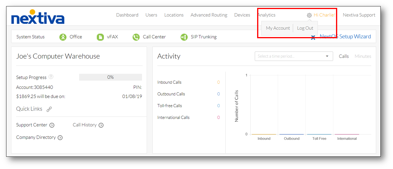Click the vFAX status icon

pyautogui.click(x=99, y=37)
